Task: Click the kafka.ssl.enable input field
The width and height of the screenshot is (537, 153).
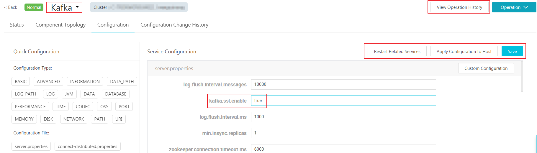Action: (x=343, y=101)
